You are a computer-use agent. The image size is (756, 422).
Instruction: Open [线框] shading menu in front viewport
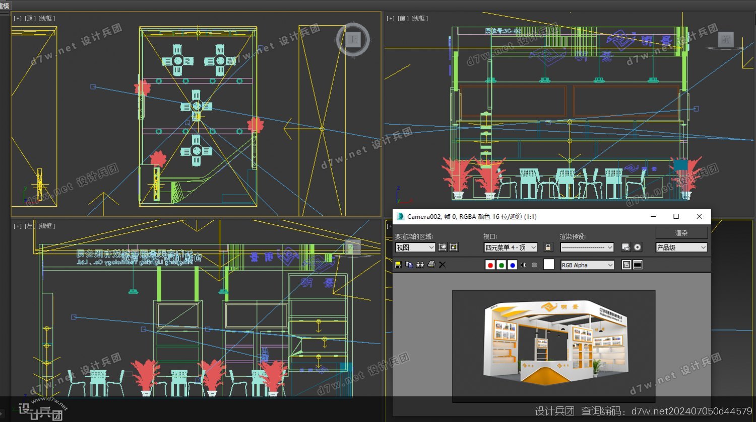(x=420, y=18)
